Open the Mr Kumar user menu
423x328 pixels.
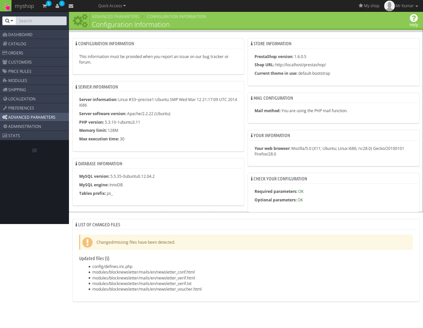point(407,6)
